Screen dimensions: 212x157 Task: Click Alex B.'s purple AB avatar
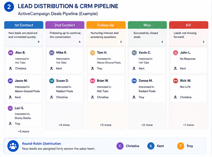click(11, 53)
